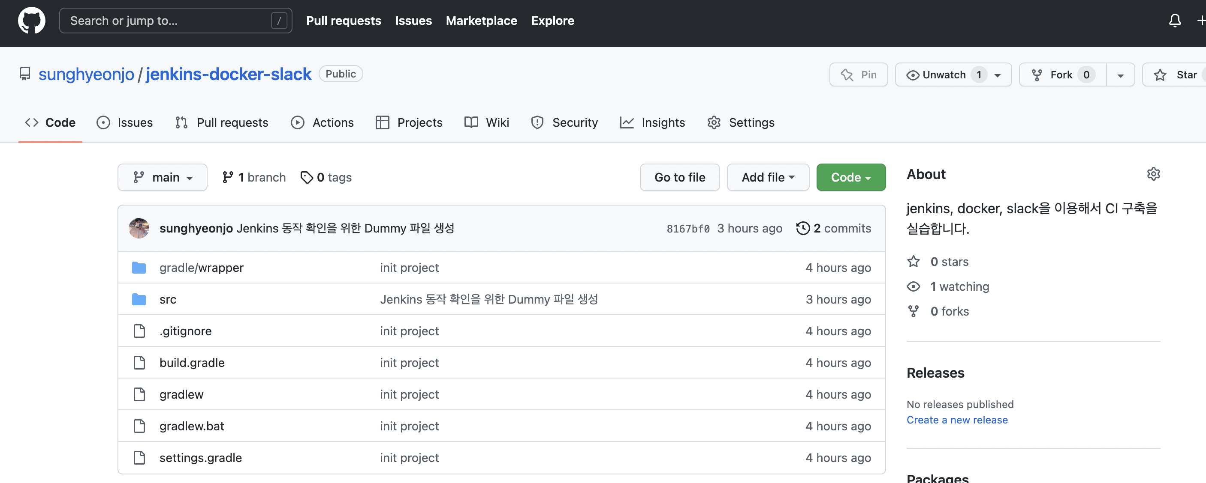Open the gradle/wrapper folder

pos(201,268)
